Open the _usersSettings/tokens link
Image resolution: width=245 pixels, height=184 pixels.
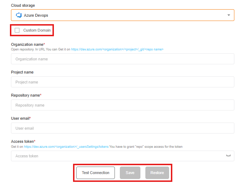point(66,147)
